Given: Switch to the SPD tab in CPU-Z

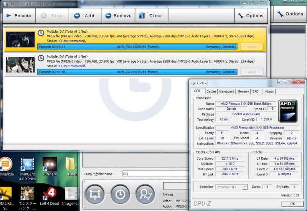Looking at the screenshot, I should pyautogui.click(x=256, y=91).
